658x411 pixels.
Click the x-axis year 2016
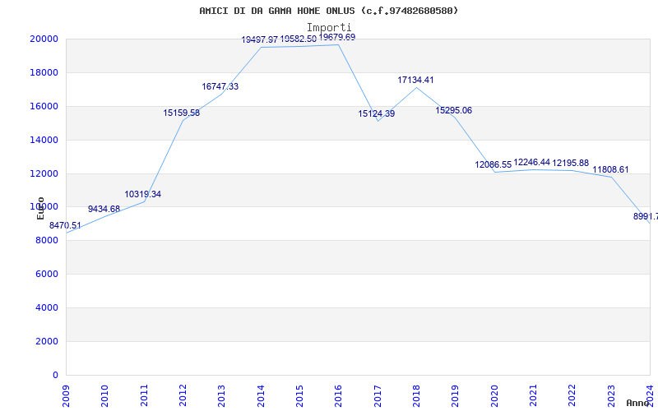(339, 395)
